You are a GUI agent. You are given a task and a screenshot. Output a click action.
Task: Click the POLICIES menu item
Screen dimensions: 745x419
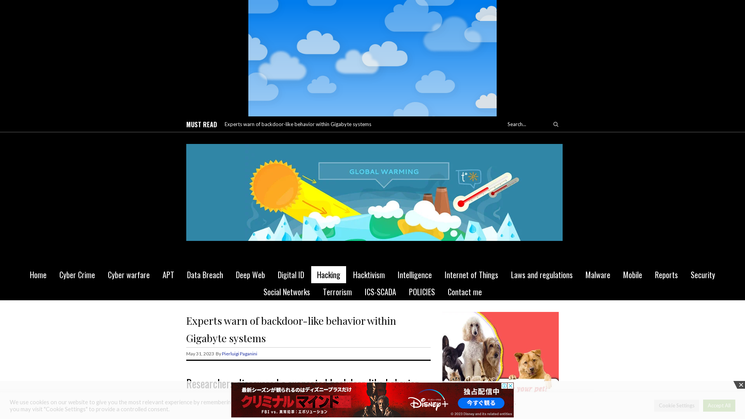pos(422,292)
